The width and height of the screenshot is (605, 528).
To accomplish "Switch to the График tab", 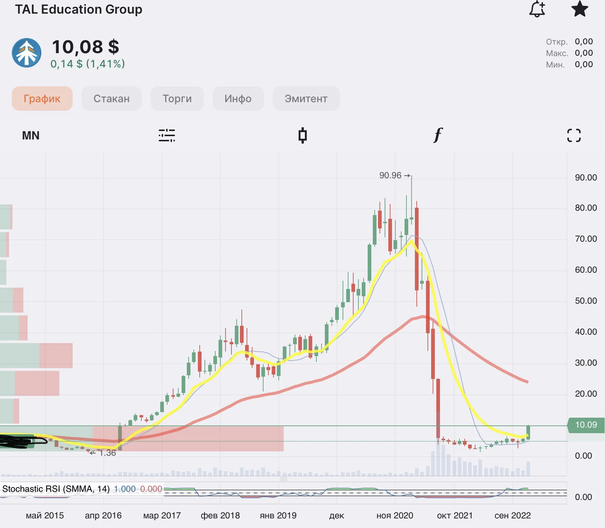I will pos(42,99).
